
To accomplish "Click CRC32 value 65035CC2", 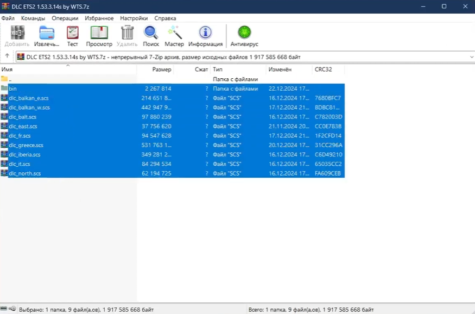I will [x=328, y=164].
